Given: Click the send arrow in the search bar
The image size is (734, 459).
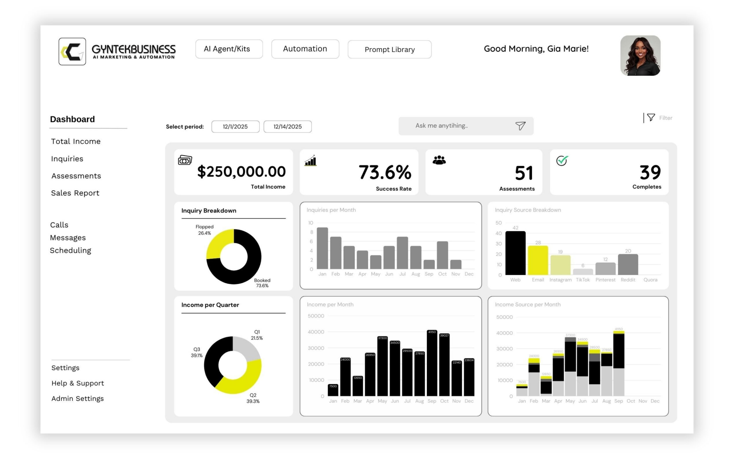Looking at the screenshot, I should pos(520,126).
